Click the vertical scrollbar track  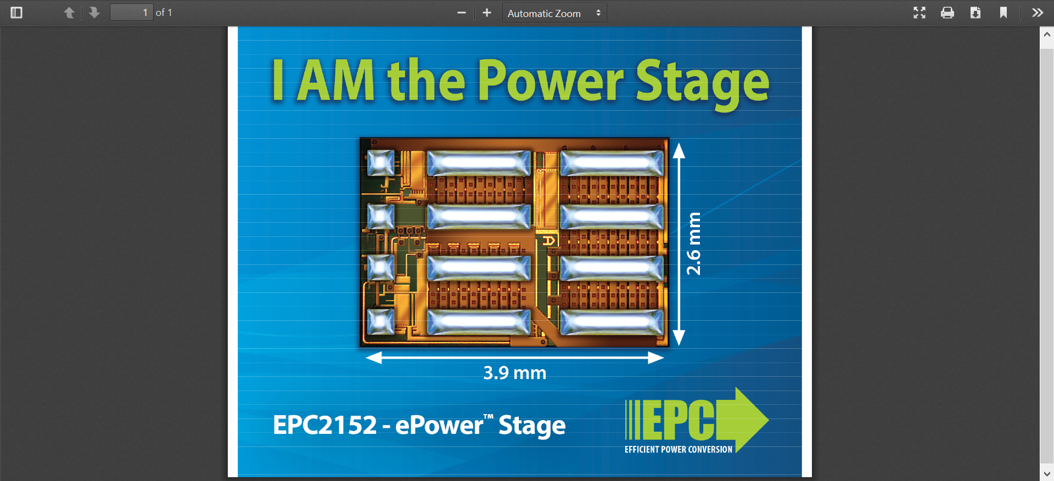[1047, 247]
